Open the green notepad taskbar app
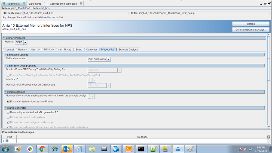The image size is (272, 153). point(153,149)
